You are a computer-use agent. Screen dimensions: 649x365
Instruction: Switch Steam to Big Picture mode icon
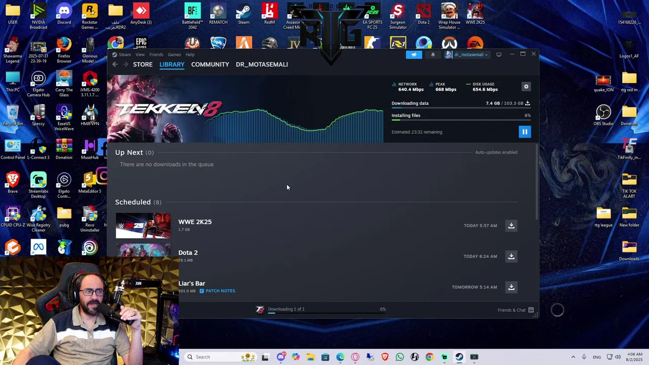[x=498, y=55]
